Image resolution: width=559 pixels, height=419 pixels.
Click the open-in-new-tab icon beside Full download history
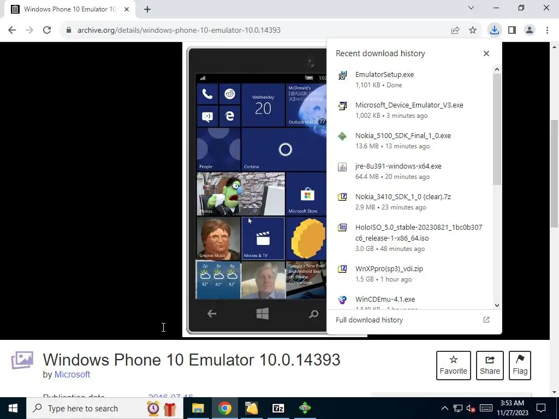(x=486, y=320)
